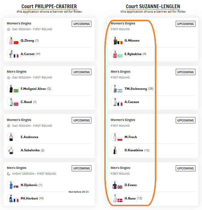Click the Argentina flag beside TM.Etcheverry
Viewport: 202px width, 210px height.
click(120, 91)
